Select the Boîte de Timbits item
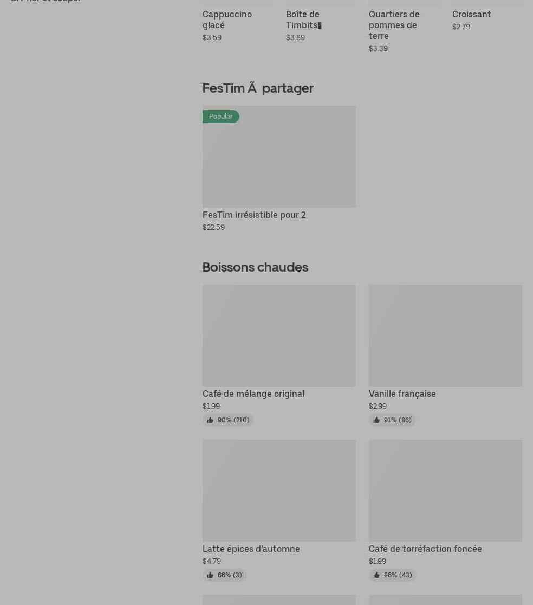 pyautogui.click(x=303, y=20)
